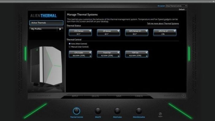Open the AlienFX icon in bottom dock
This screenshot has height=121, width=215.
pyautogui.click(x=98, y=111)
